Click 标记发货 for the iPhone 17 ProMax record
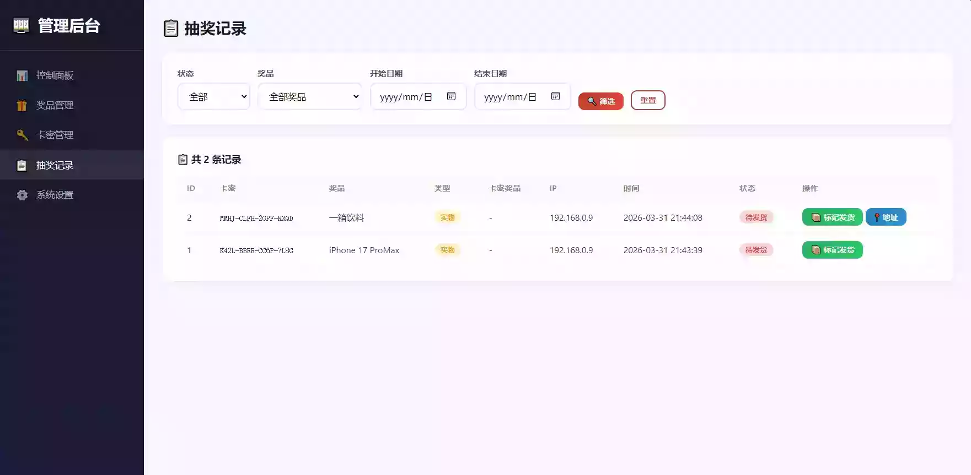971x475 pixels. point(833,250)
